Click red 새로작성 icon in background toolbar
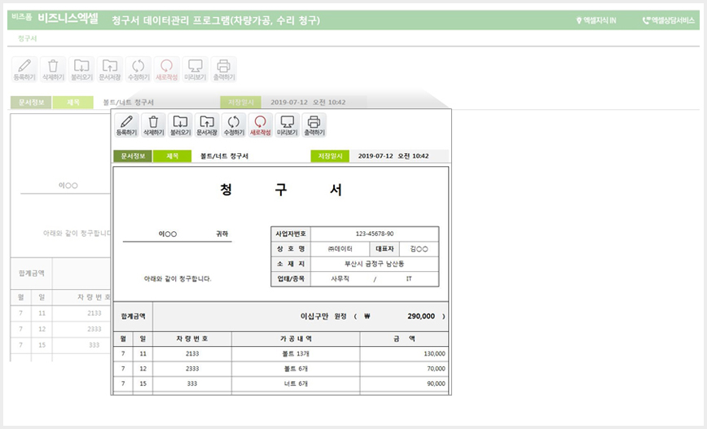Screen dimensions: 707x429 pos(166,69)
